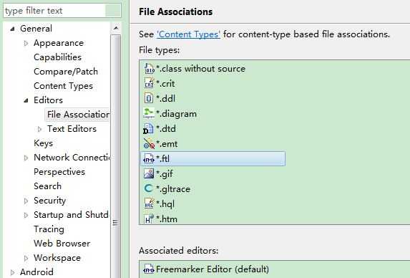
Task: Click the tree scrollbar up arrow
Action: 116,28
